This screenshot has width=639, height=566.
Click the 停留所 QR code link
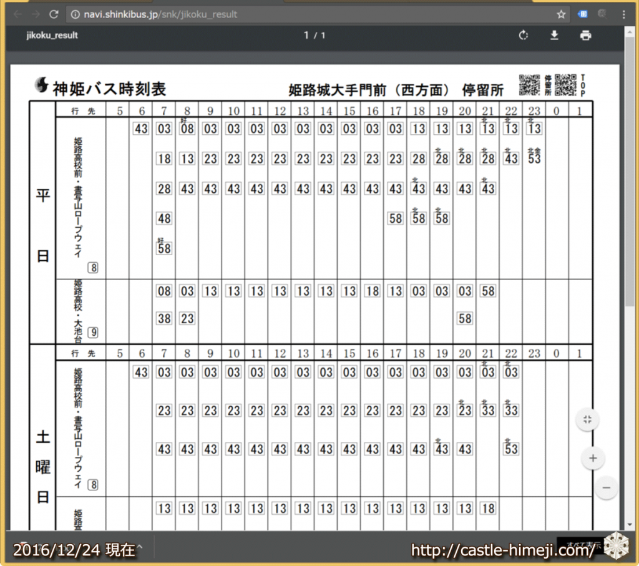click(529, 85)
